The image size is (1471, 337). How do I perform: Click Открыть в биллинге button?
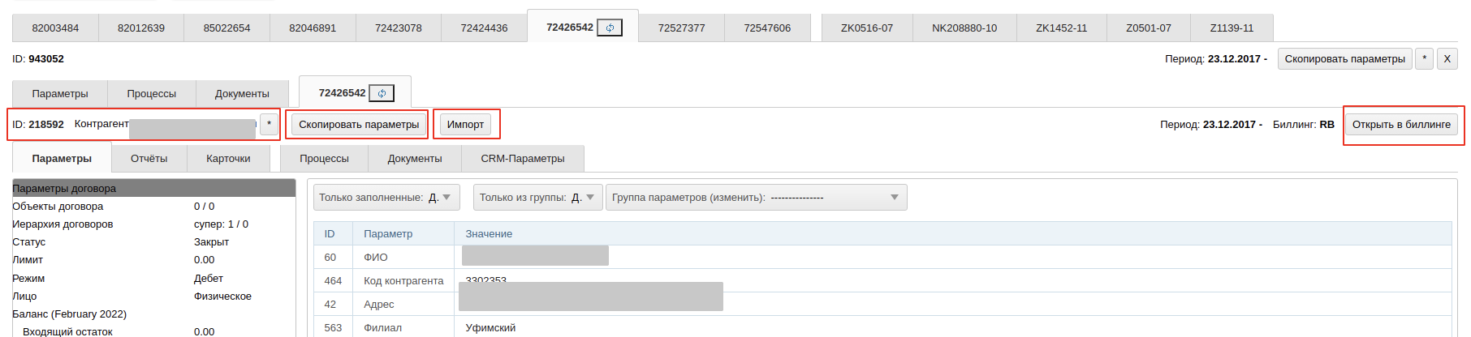(1401, 124)
